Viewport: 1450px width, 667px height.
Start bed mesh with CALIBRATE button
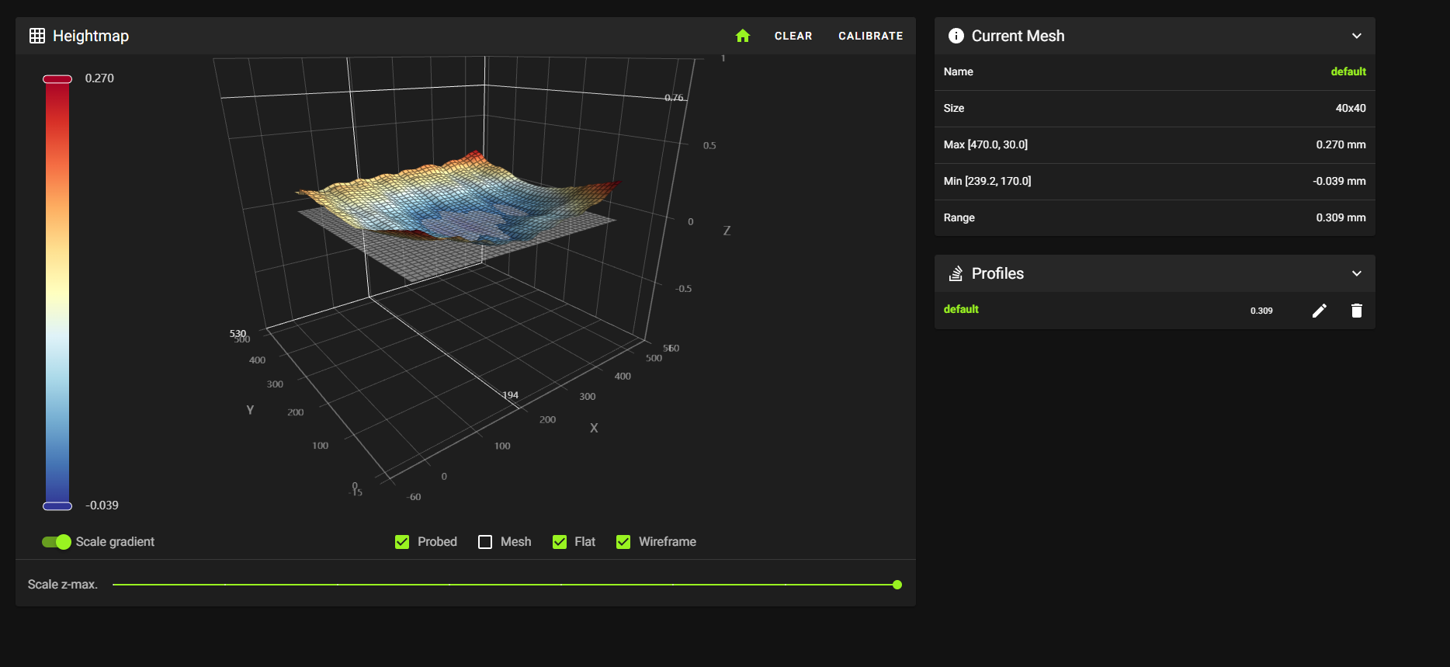click(x=870, y=36)
